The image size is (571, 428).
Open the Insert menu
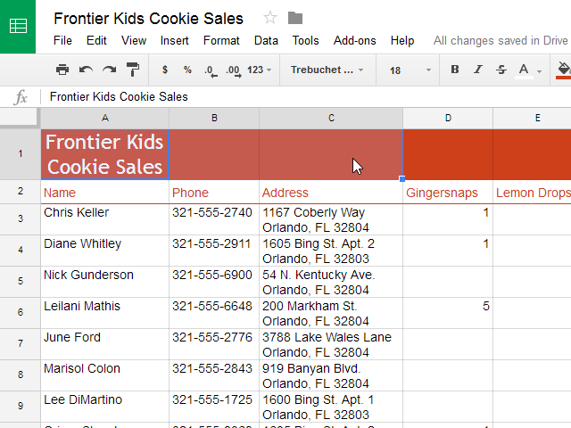pyautogui.click(x=175, y=40)
